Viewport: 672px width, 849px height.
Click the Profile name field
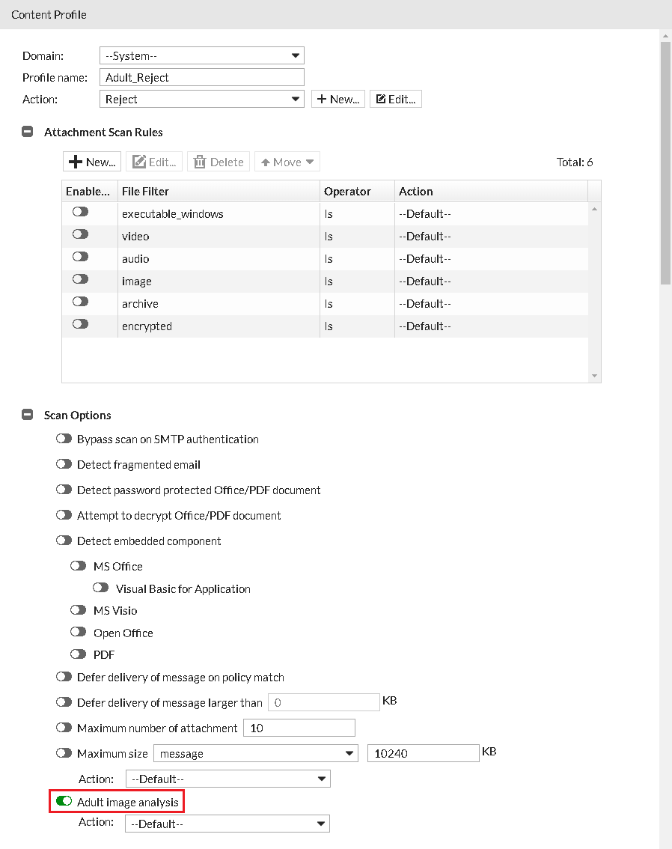[202, 77]
